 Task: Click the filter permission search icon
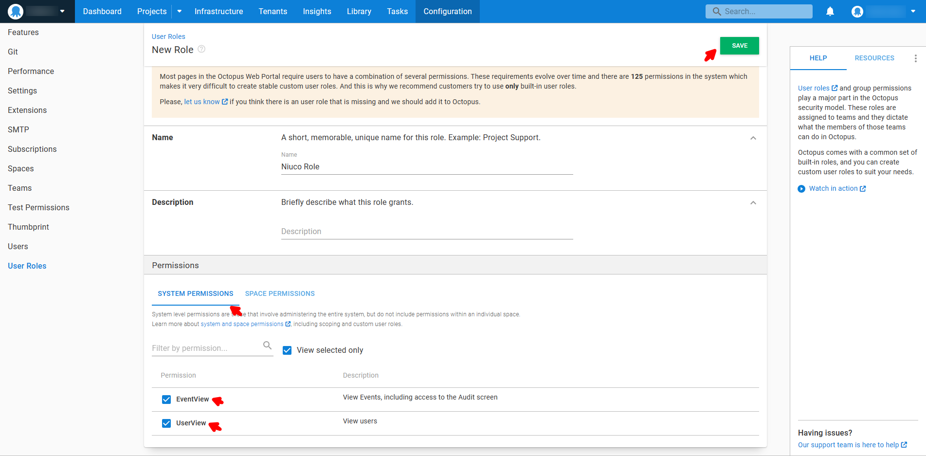(267, 346)
